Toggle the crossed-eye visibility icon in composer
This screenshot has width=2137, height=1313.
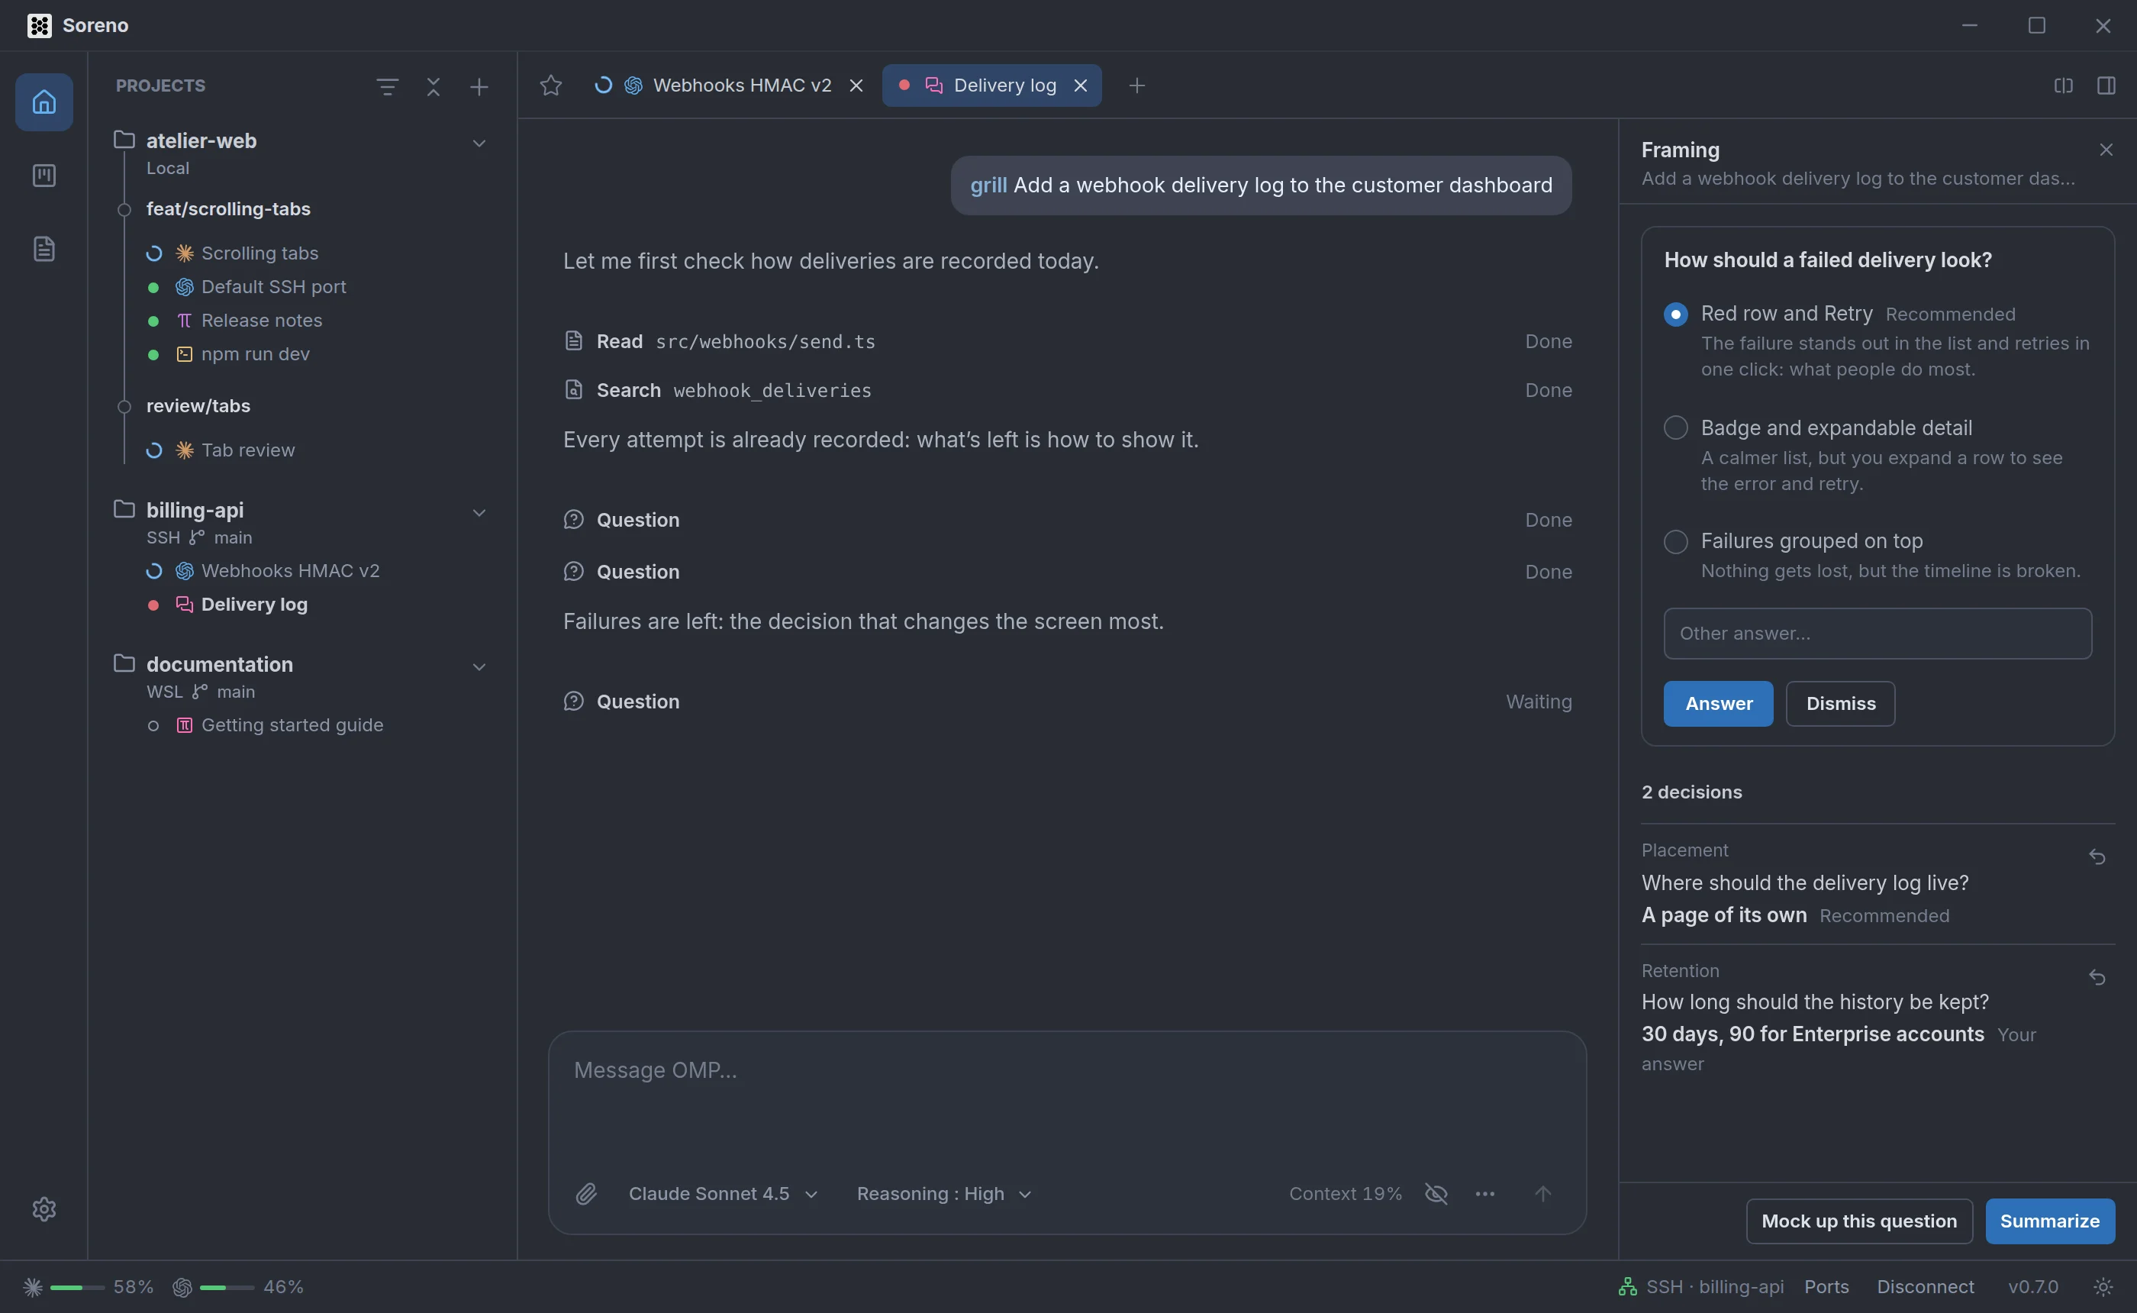1436,1194
